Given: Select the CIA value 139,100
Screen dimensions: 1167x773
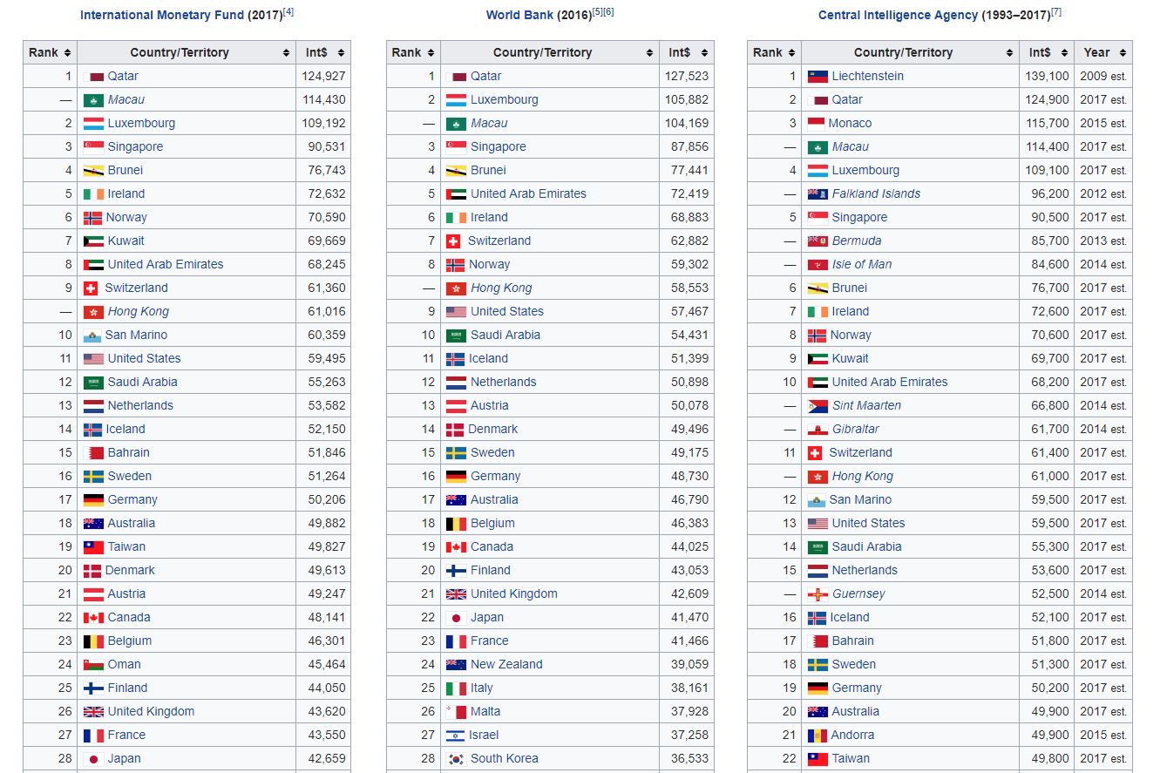Looking at the screenshot, I should coord(1047,77).
